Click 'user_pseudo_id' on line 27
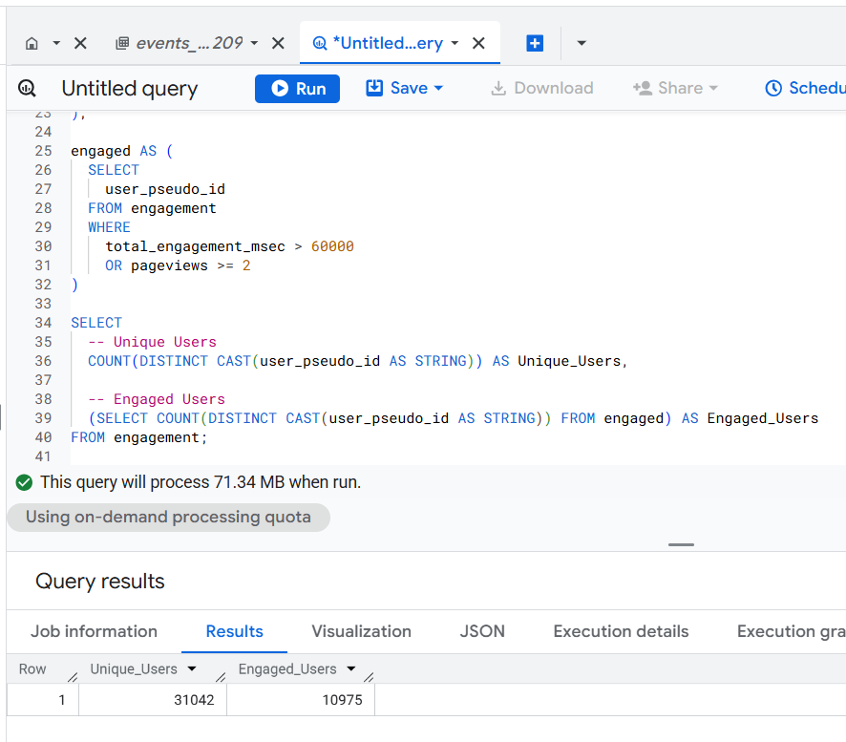 pyautogui.click(x=165, y=189)
